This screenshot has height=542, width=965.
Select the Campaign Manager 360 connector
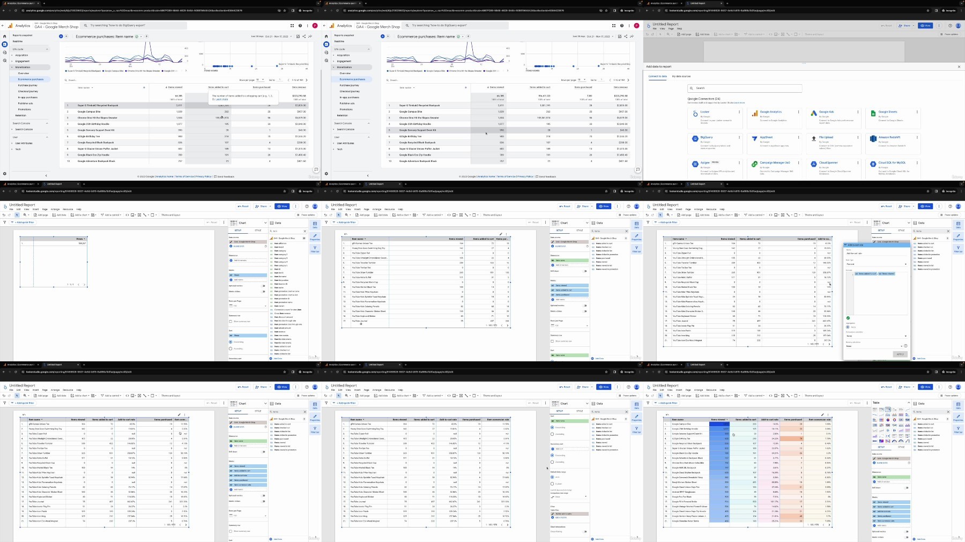pyautogui.click(x=774, y=169)
